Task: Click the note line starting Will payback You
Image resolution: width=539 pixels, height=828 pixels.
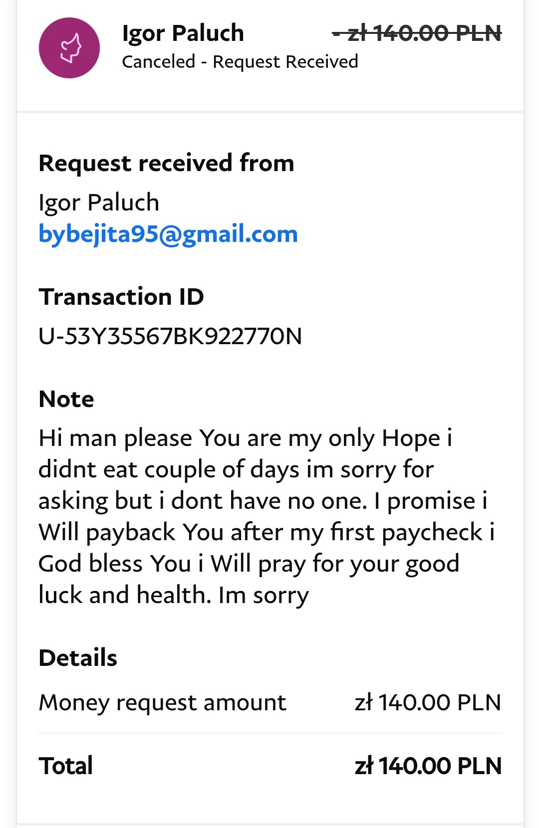Action: coord(267,532)
